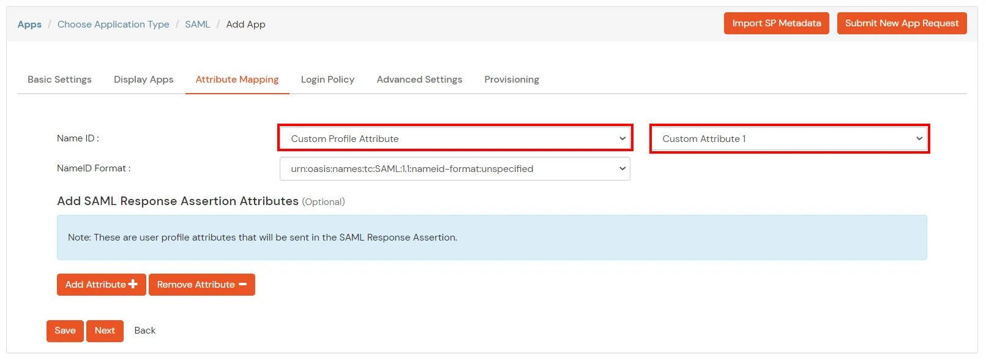The width and height of the screenshot is (986, 363).
Task: Click the Remove Attribute button
Action: click(201, 285)
